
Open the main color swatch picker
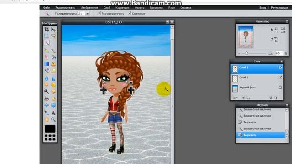tap(50, 128)
